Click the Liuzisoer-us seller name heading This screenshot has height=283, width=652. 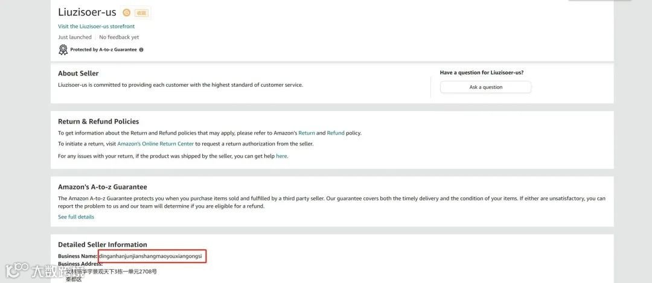tap(87, 13)
